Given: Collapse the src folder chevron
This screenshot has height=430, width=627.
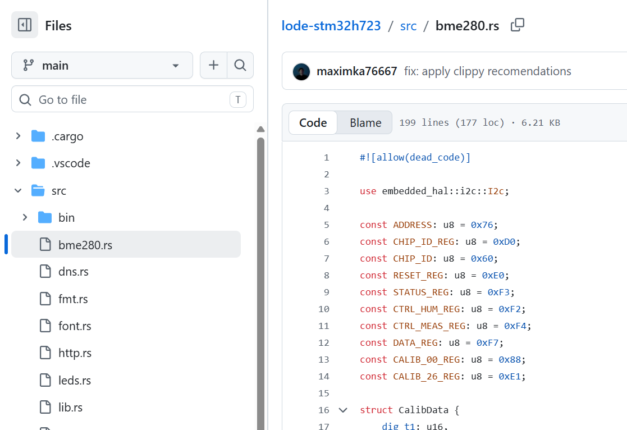Looking at the screenshot, I should click(x=18, y=190).
